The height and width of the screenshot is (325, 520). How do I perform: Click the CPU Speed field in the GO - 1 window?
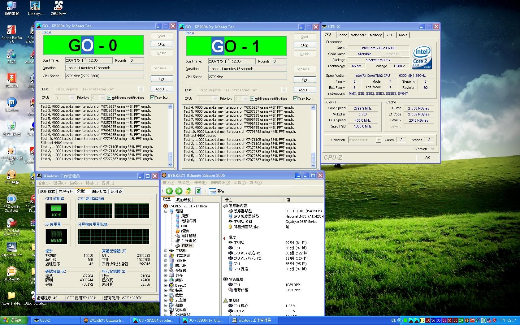point(247,77)
